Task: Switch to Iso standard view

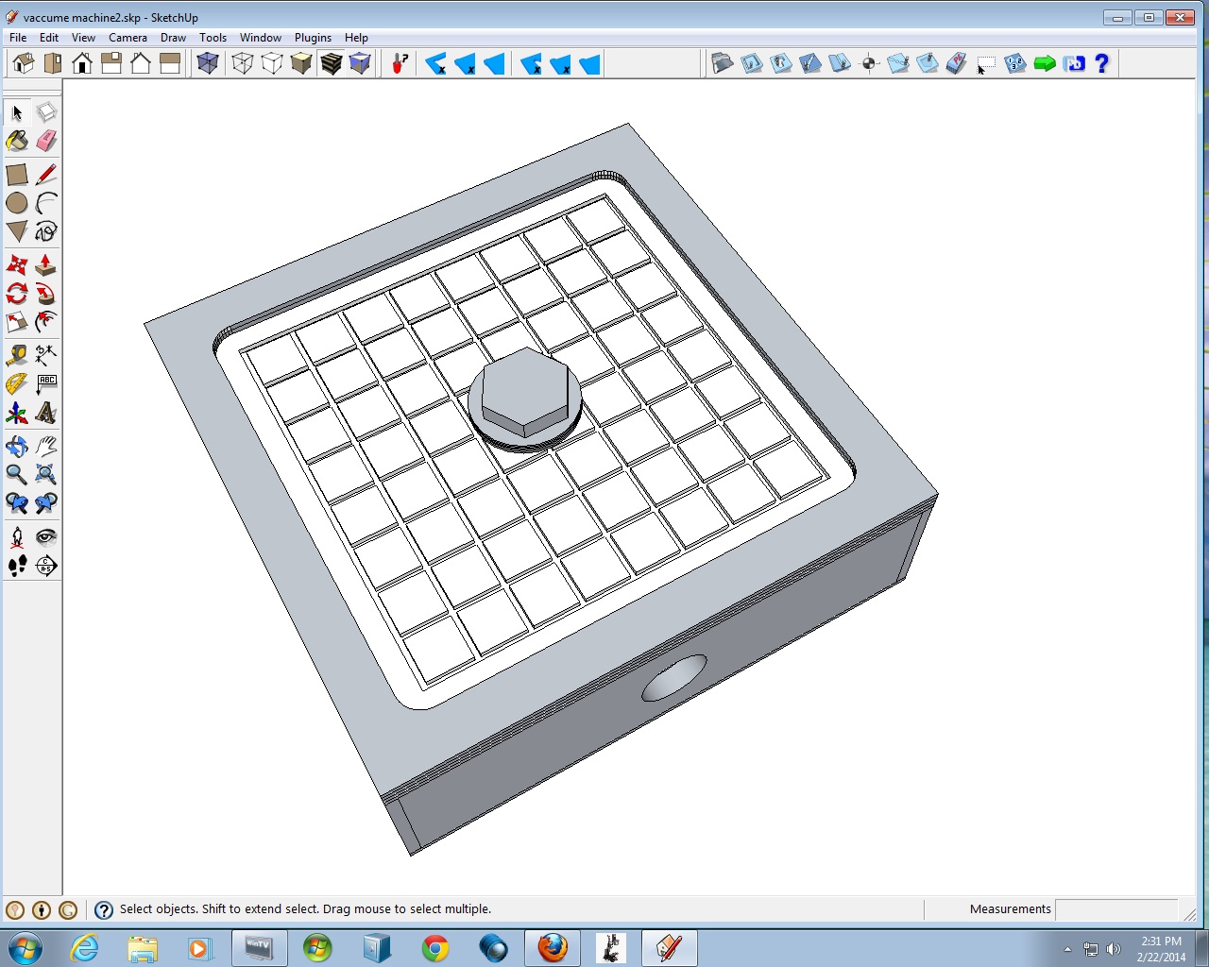Action: [24, 63]
